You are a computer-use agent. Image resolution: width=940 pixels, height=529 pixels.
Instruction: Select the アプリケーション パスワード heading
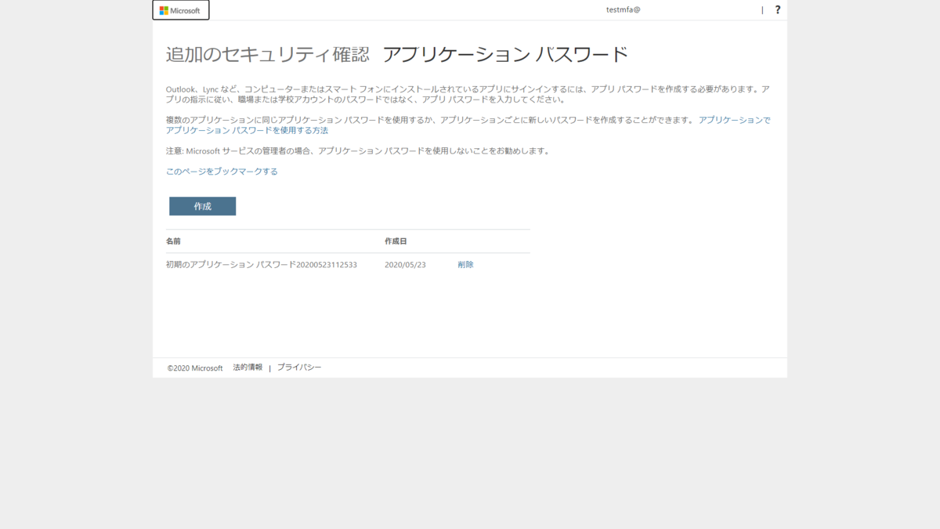[x=505, y=55]
